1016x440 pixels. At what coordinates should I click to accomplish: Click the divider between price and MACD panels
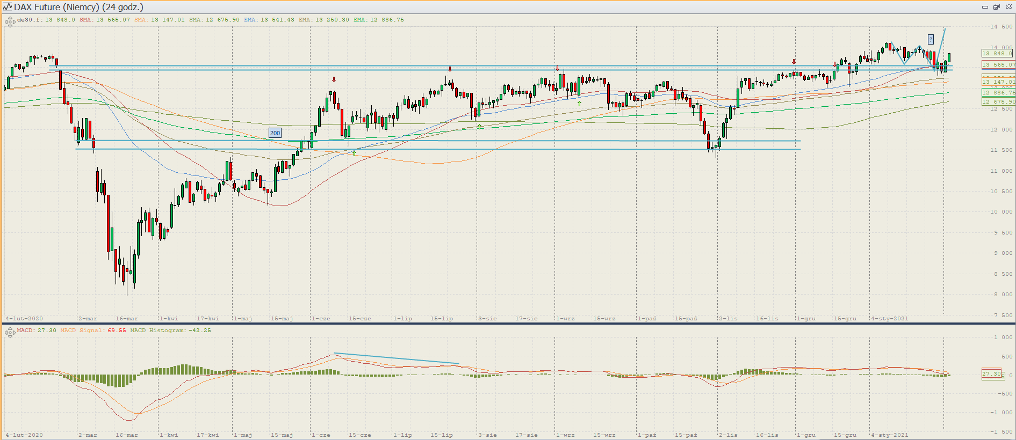coord(508,323)
